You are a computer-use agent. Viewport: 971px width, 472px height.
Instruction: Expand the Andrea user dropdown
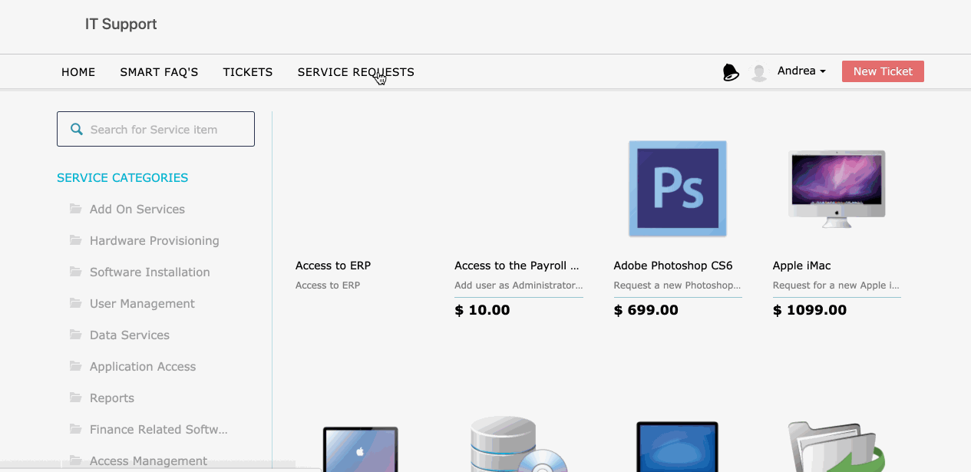(x=801, y=71)
